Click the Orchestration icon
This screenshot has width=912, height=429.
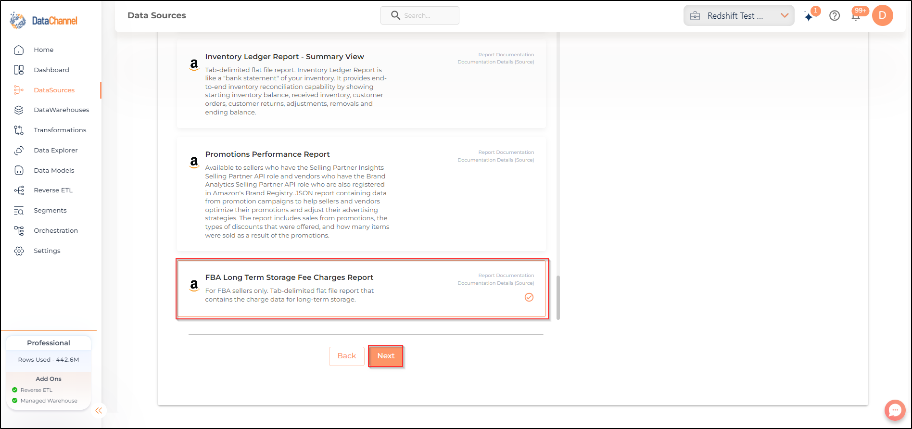(19, 231)
